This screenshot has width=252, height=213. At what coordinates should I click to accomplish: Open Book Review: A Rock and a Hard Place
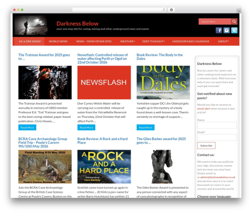[102, 140]
